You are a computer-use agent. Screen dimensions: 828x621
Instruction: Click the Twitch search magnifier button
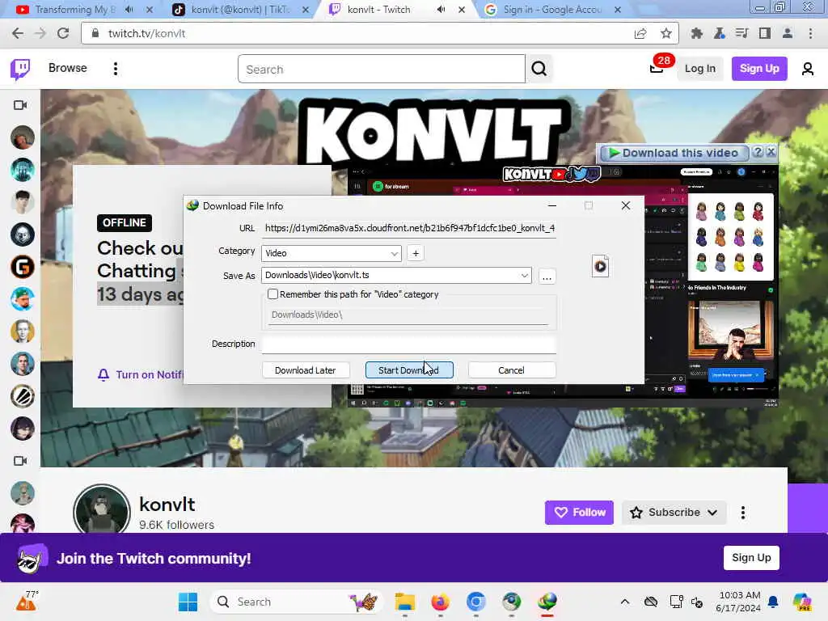click(539, 69)
